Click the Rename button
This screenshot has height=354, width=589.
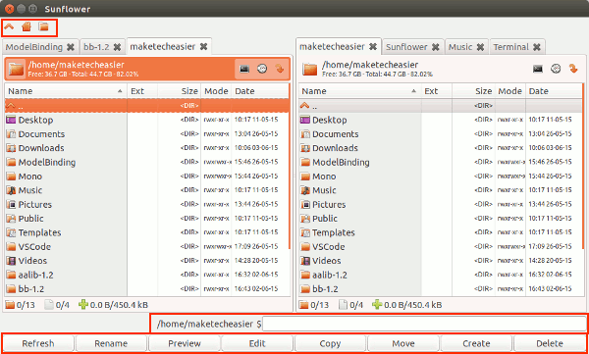(x=111, y=343)
